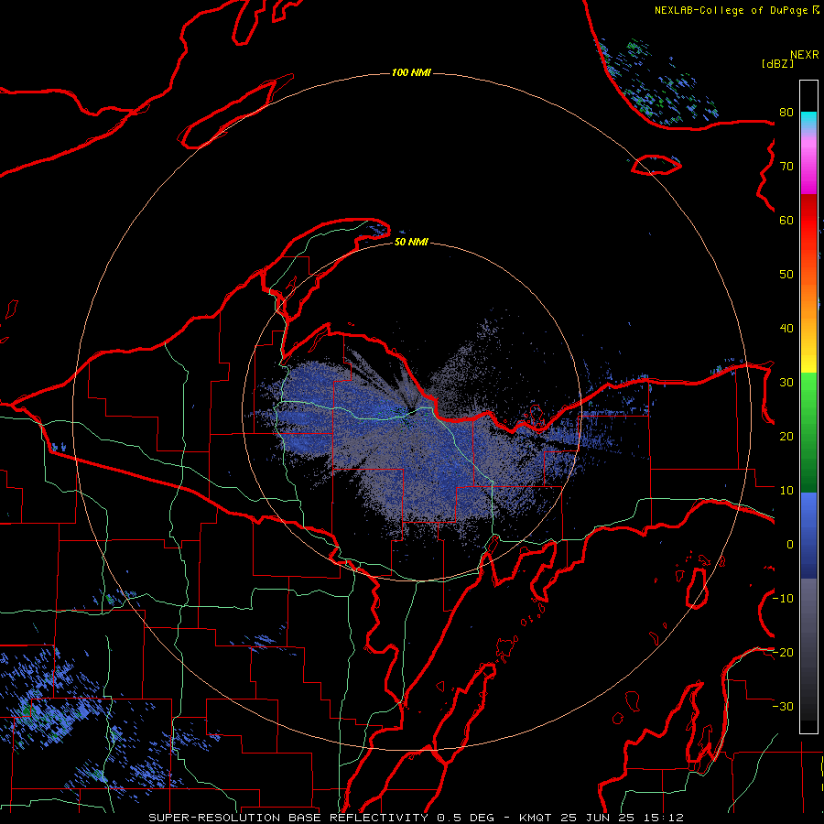This screenshot has height=824, width=824.
Task: Select the -20 value on the dBZ scale
Action: tap(783, 652)
